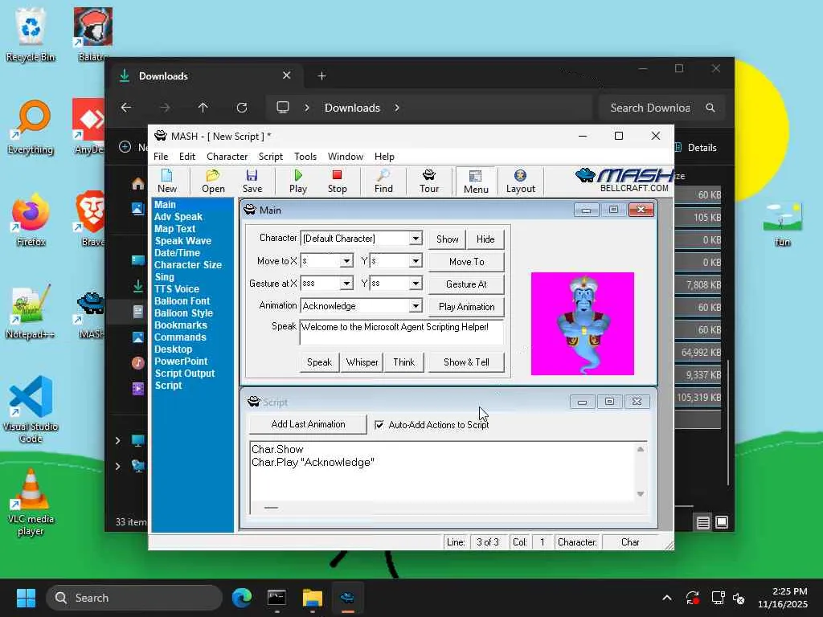Start the Tour from the toolbar

429,181
